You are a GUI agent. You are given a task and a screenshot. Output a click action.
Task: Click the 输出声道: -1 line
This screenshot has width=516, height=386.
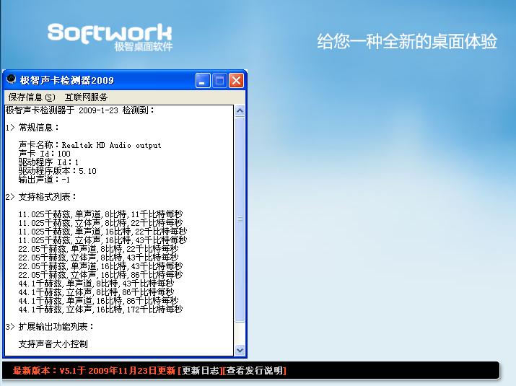(x=45, y=180)
